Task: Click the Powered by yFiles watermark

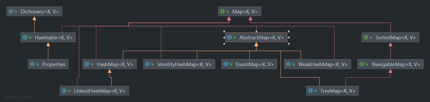Action: tap(19, 97)
